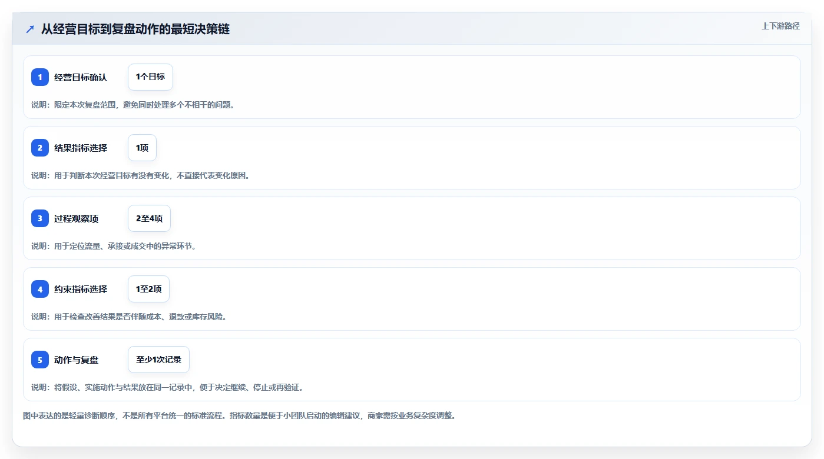Click the title '从经营目标到复盘动作的最短决策链'
Image resolution: width=824 pixels, height=459 pixels.
click(x=135, y=29)
